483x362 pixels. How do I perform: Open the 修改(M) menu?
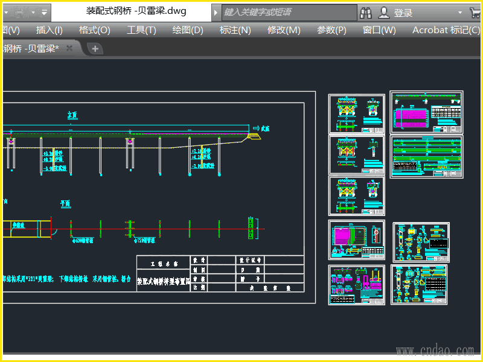pos(284,30)
